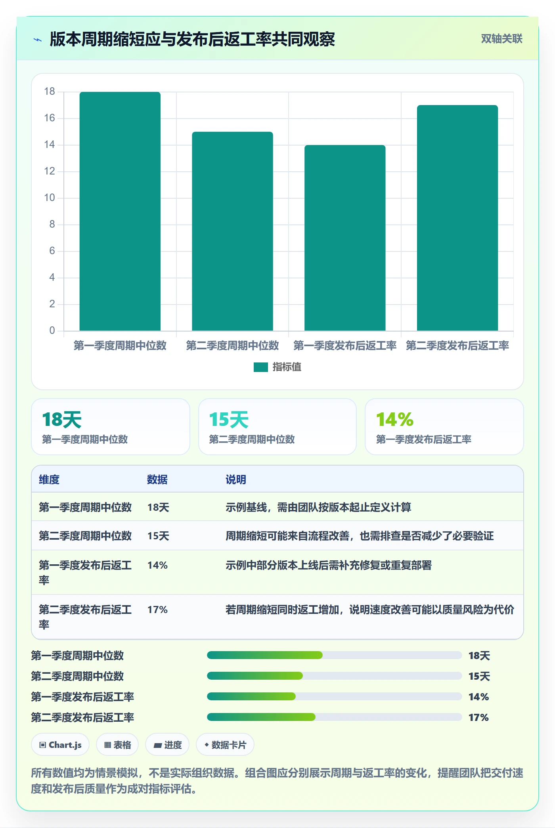Click the footnote paragraph about 情景模拟

[x=277, y=780]
